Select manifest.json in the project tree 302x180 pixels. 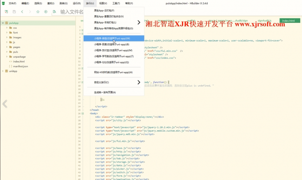[20, 67]
